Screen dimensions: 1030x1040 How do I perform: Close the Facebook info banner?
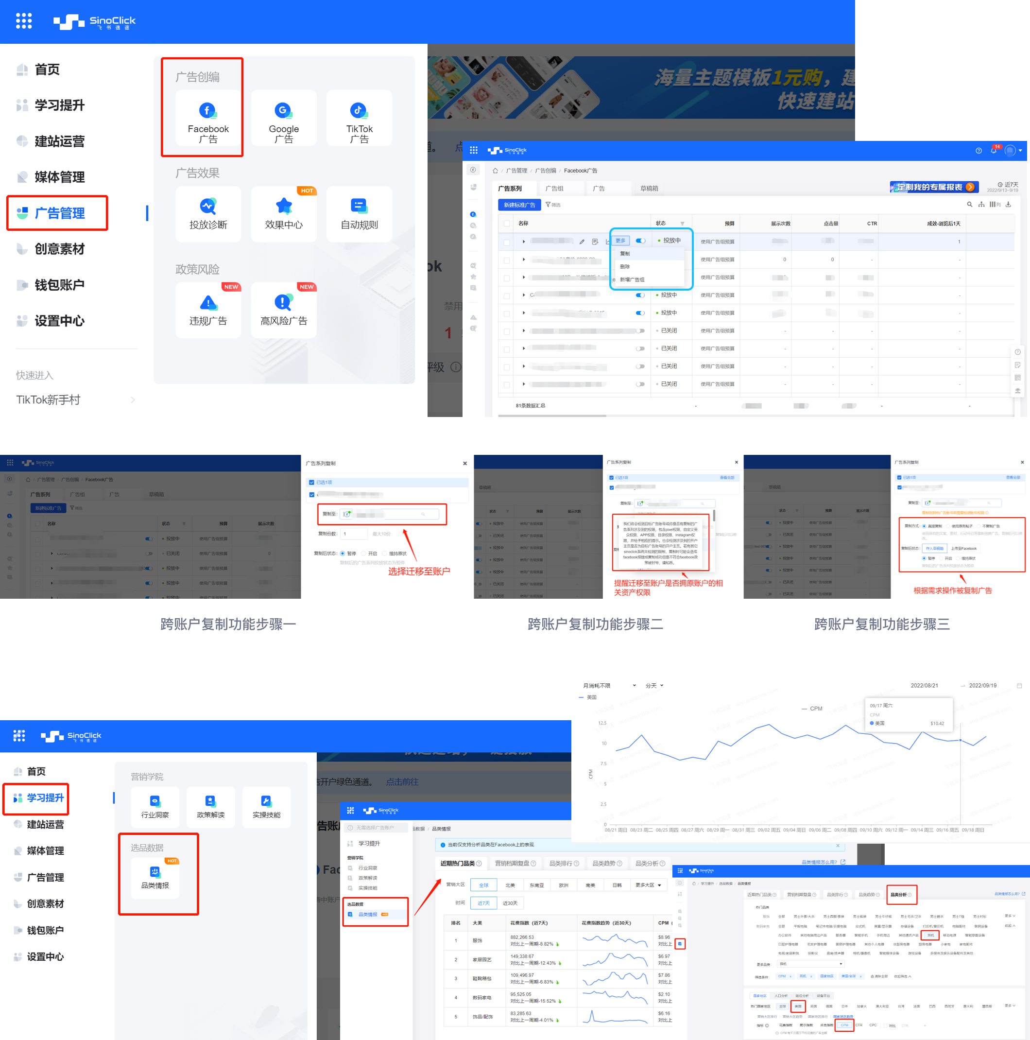click(x=838, y=845)
